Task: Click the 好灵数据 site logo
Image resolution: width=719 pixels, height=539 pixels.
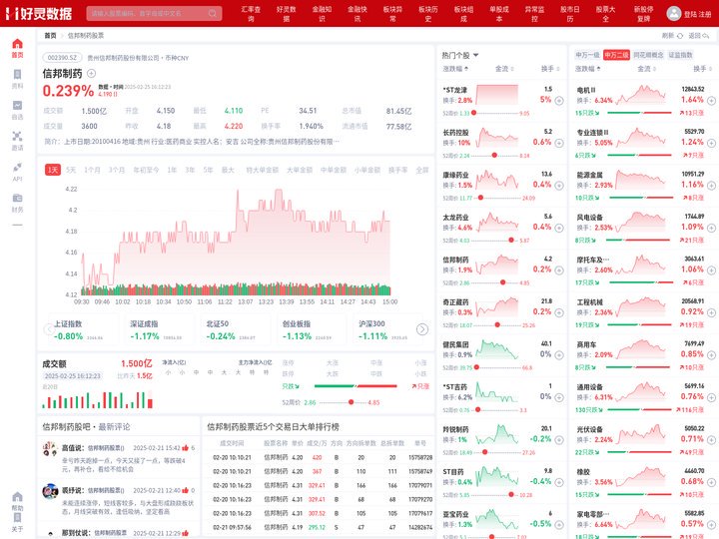Action: point(39,13)
